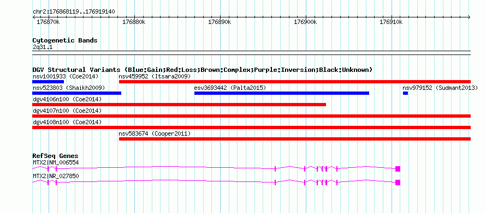Click the small nsv979152 (Sudmant2013) blue bar
The width and height of the screenshot is (486, 213).
(405, 93)
